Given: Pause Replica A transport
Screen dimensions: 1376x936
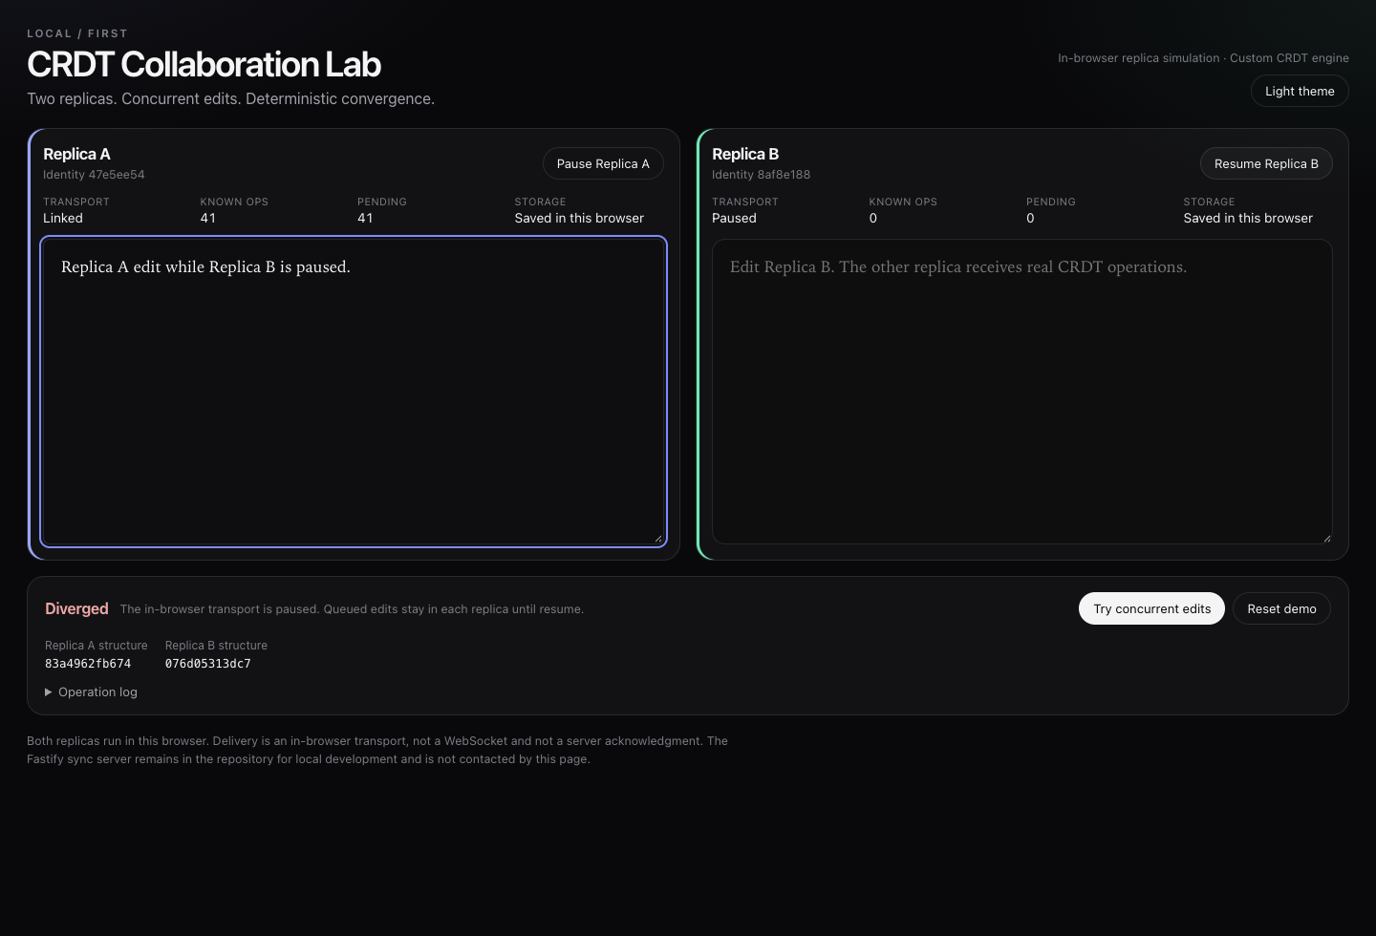Looking at the screenshot, I should coord(603,163).
